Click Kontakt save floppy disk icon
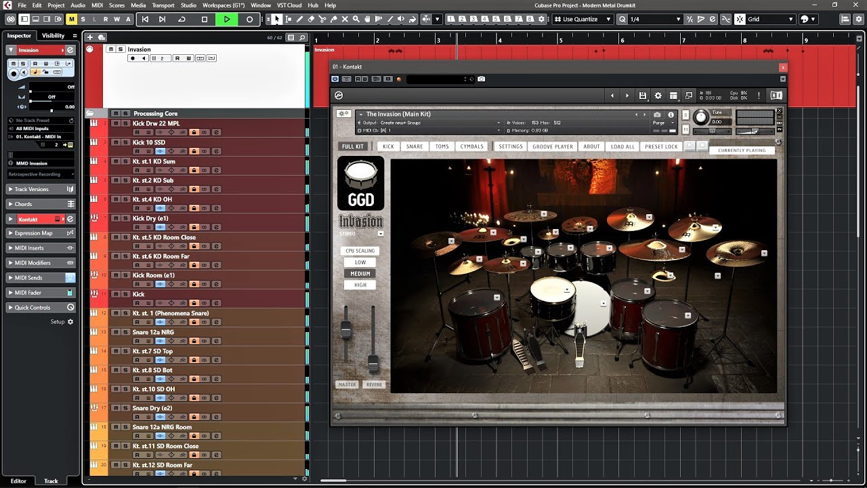This screenshot has width=867, height=488. 643,96
